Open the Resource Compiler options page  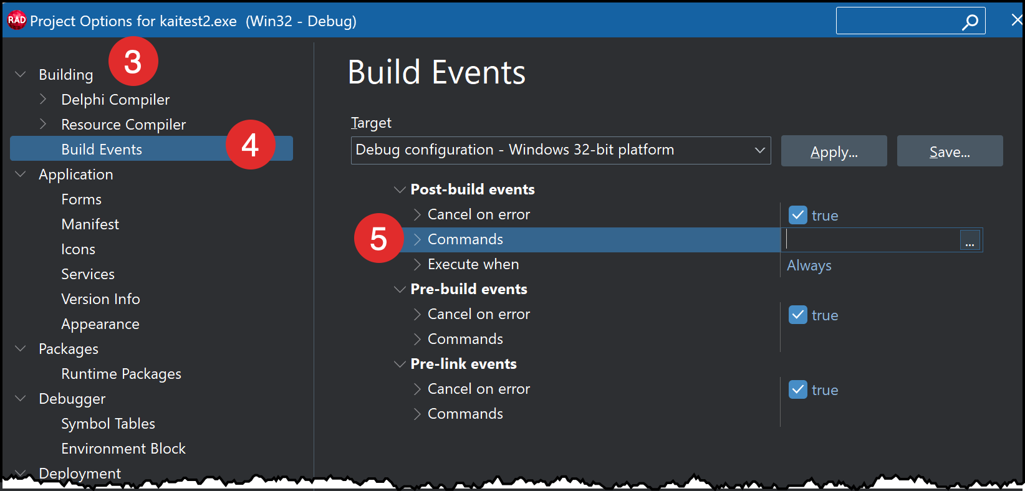pyautogui.click(x=123, y=125)
